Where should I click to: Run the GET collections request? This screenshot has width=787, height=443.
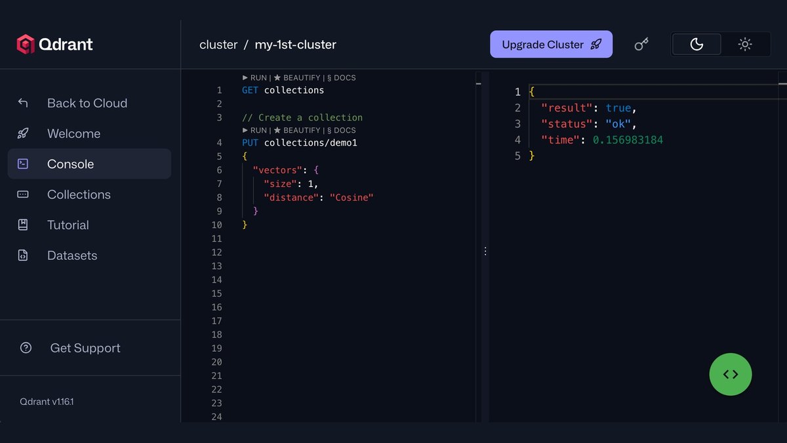coord(254,77)
